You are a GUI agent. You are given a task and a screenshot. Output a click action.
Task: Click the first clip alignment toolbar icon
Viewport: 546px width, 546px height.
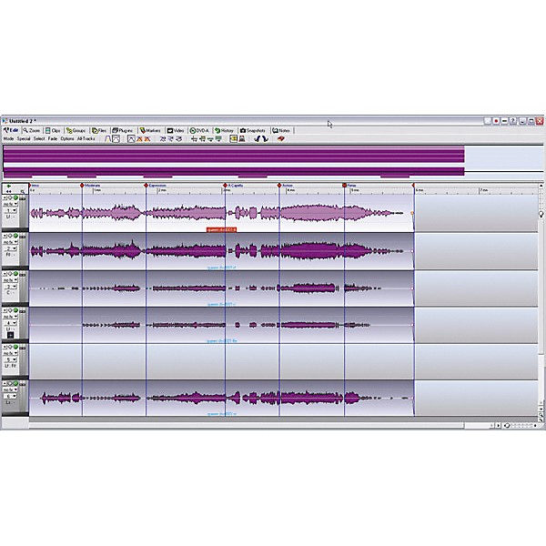tap(195, 139)
